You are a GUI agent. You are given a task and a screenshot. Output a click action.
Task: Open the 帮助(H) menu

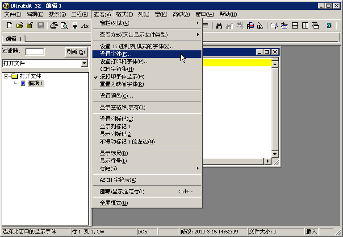(228, 14)
